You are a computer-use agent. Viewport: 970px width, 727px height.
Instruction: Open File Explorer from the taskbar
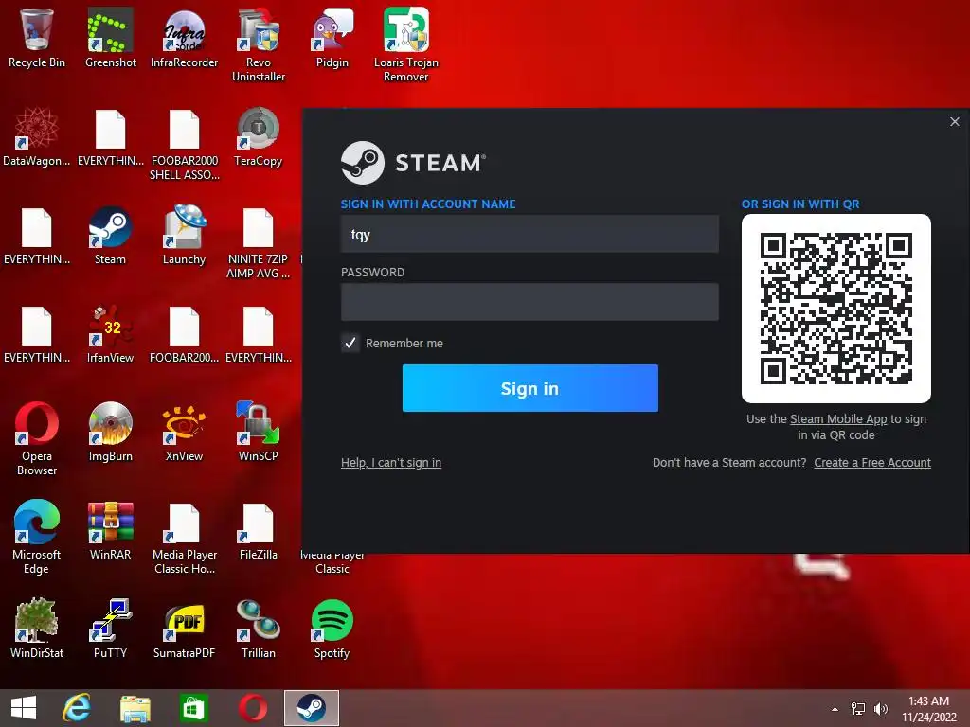(135, 708)
